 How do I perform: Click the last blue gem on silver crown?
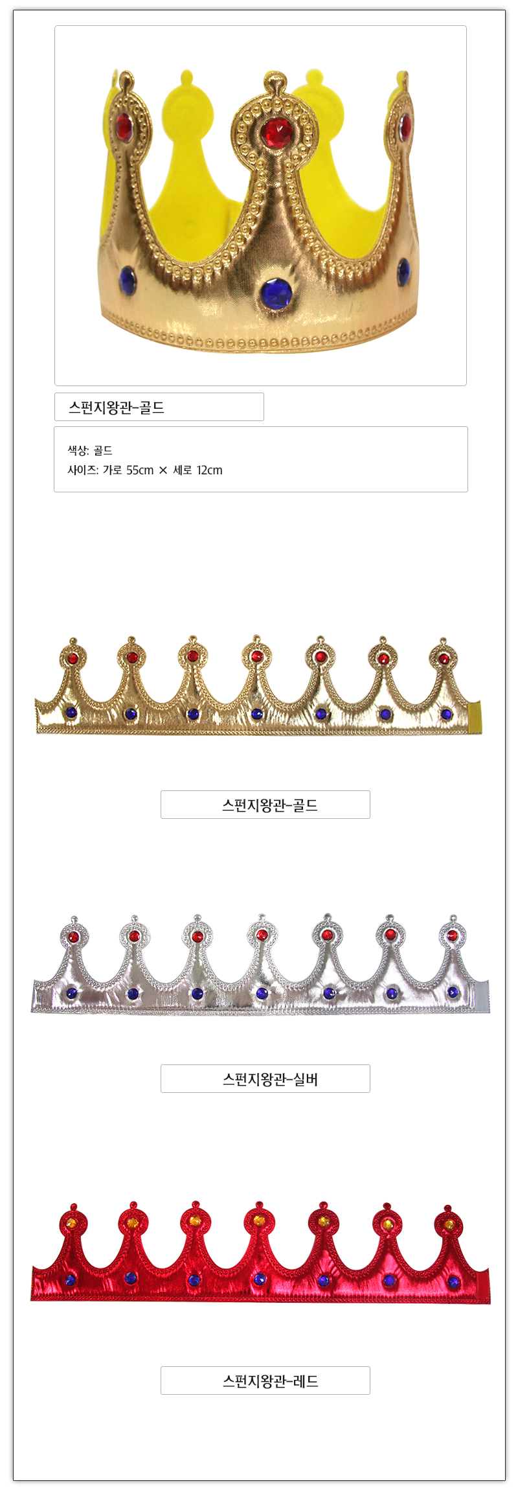click(453, 992)
